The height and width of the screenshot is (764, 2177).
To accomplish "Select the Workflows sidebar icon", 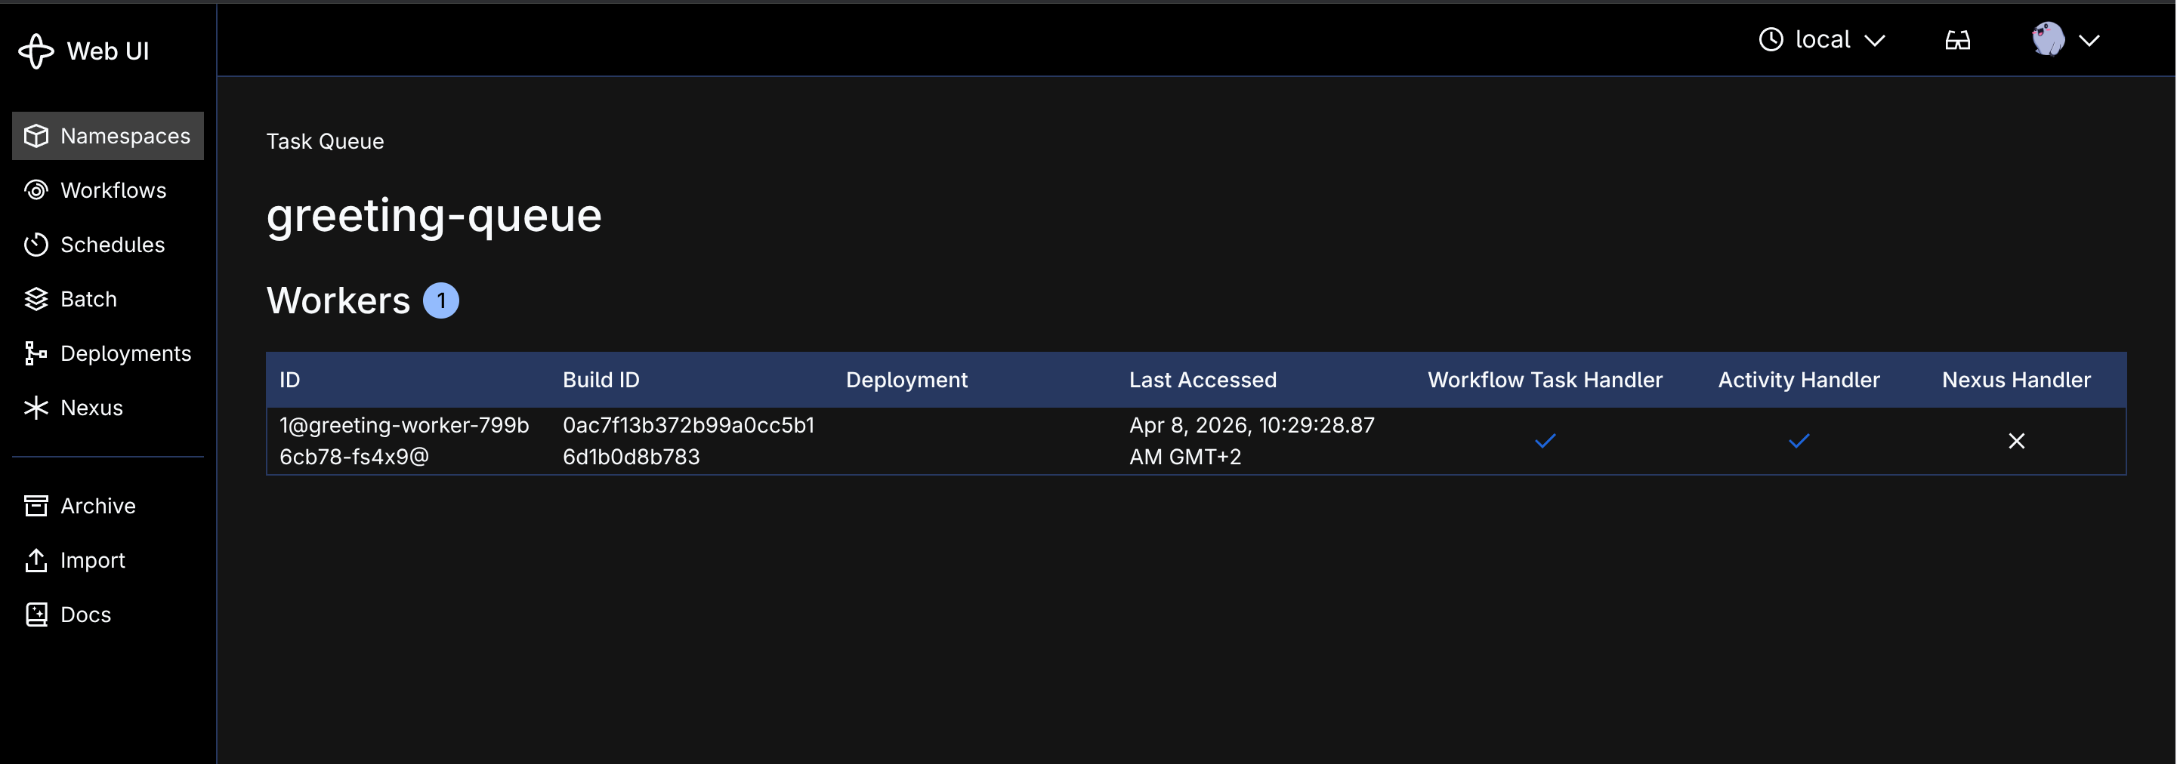I will tap(36, 190).
